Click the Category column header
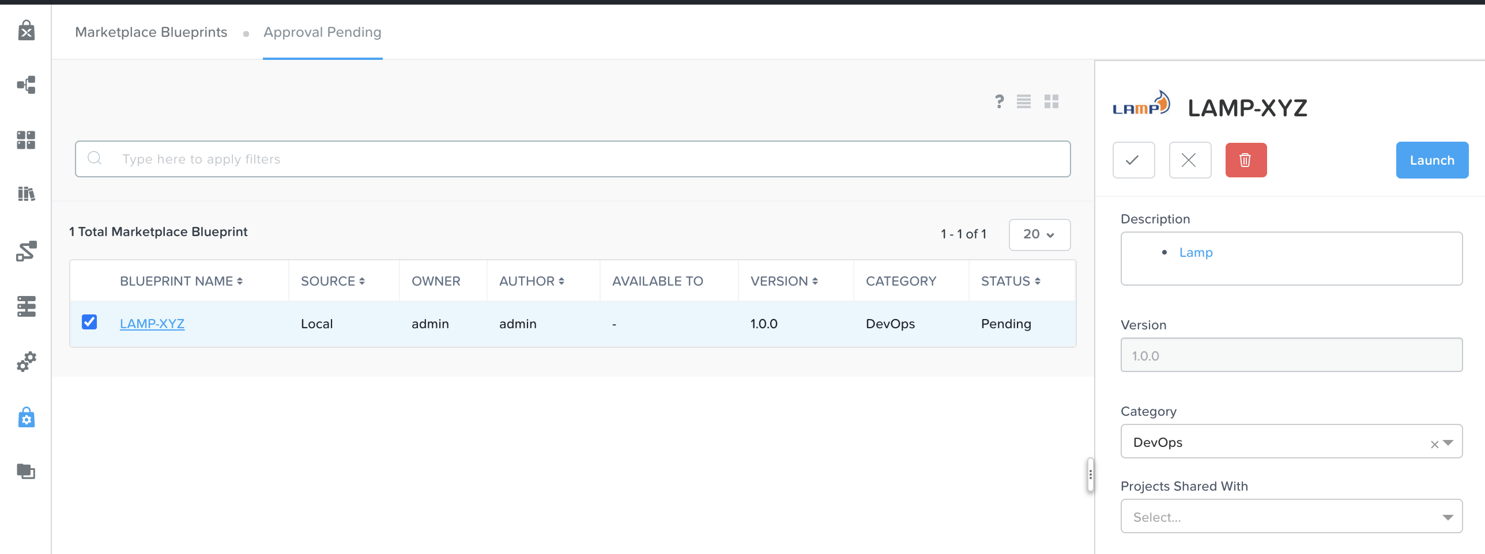 (x=901, y=281)
